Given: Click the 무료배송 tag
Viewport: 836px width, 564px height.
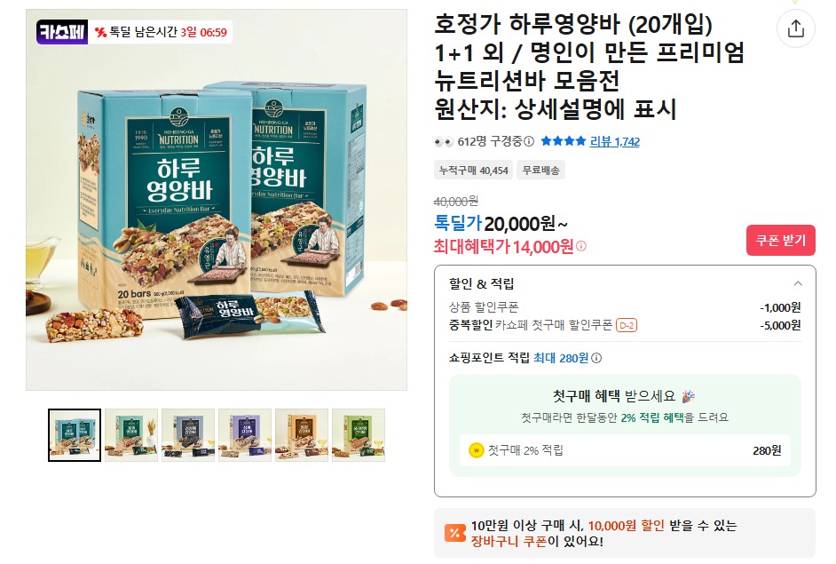Looking at the screenshot, I should click(x=540, y=171).
